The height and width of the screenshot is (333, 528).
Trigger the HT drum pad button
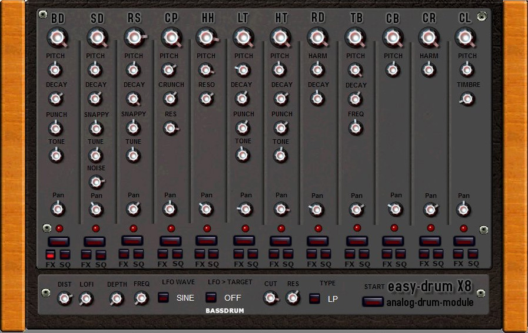pos(281,241)
